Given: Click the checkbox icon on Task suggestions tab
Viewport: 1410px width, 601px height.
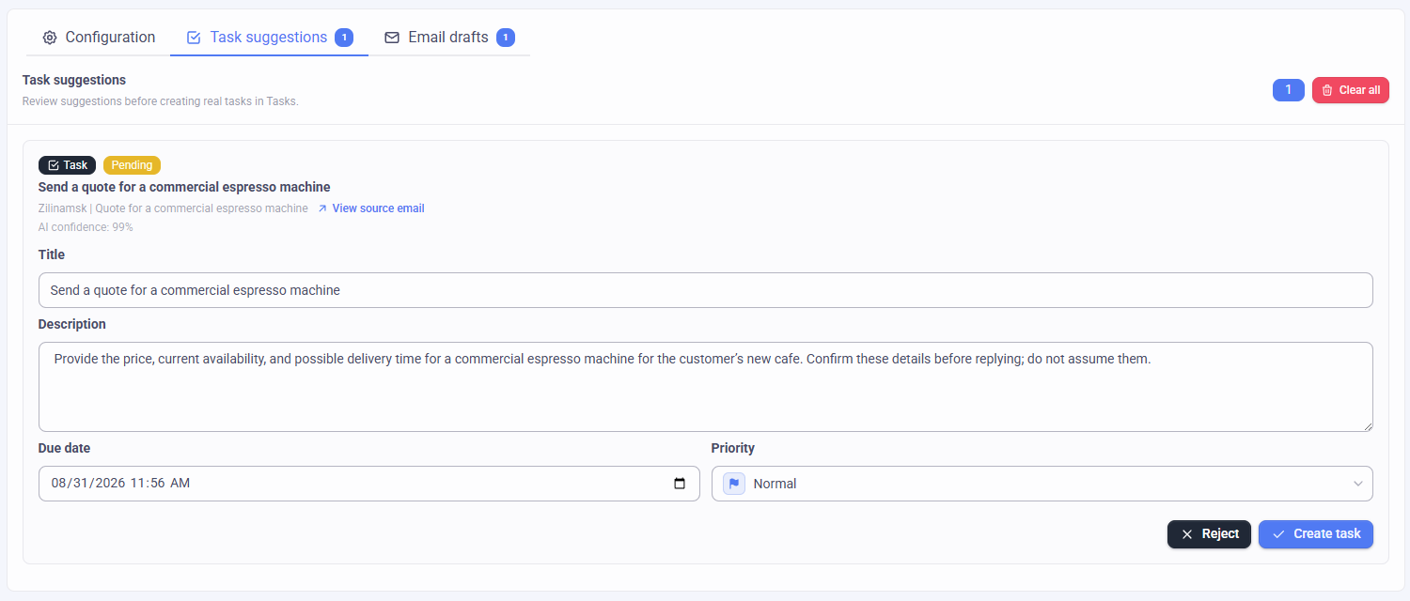Looking at the screenshot, I should 194,38.
